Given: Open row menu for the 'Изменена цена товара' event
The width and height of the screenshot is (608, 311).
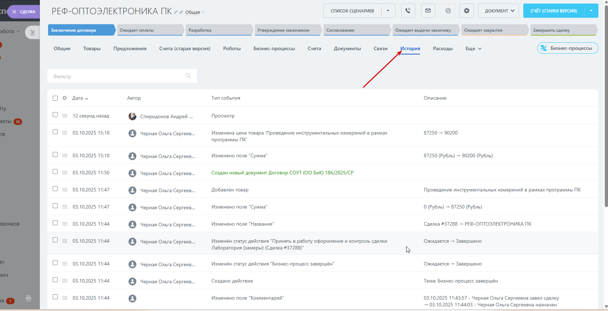Looking at the screenshot, I should pyautogui.click(x=65, y=133).
